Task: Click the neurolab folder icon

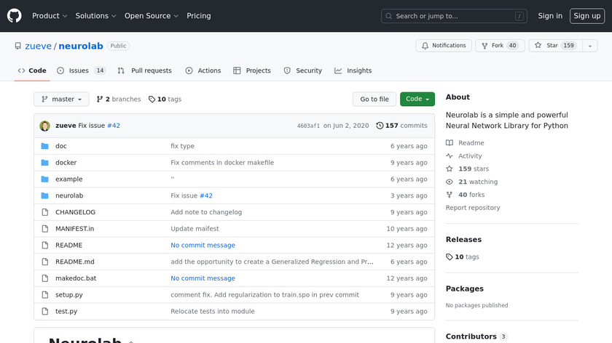Action: click(45, 195)
